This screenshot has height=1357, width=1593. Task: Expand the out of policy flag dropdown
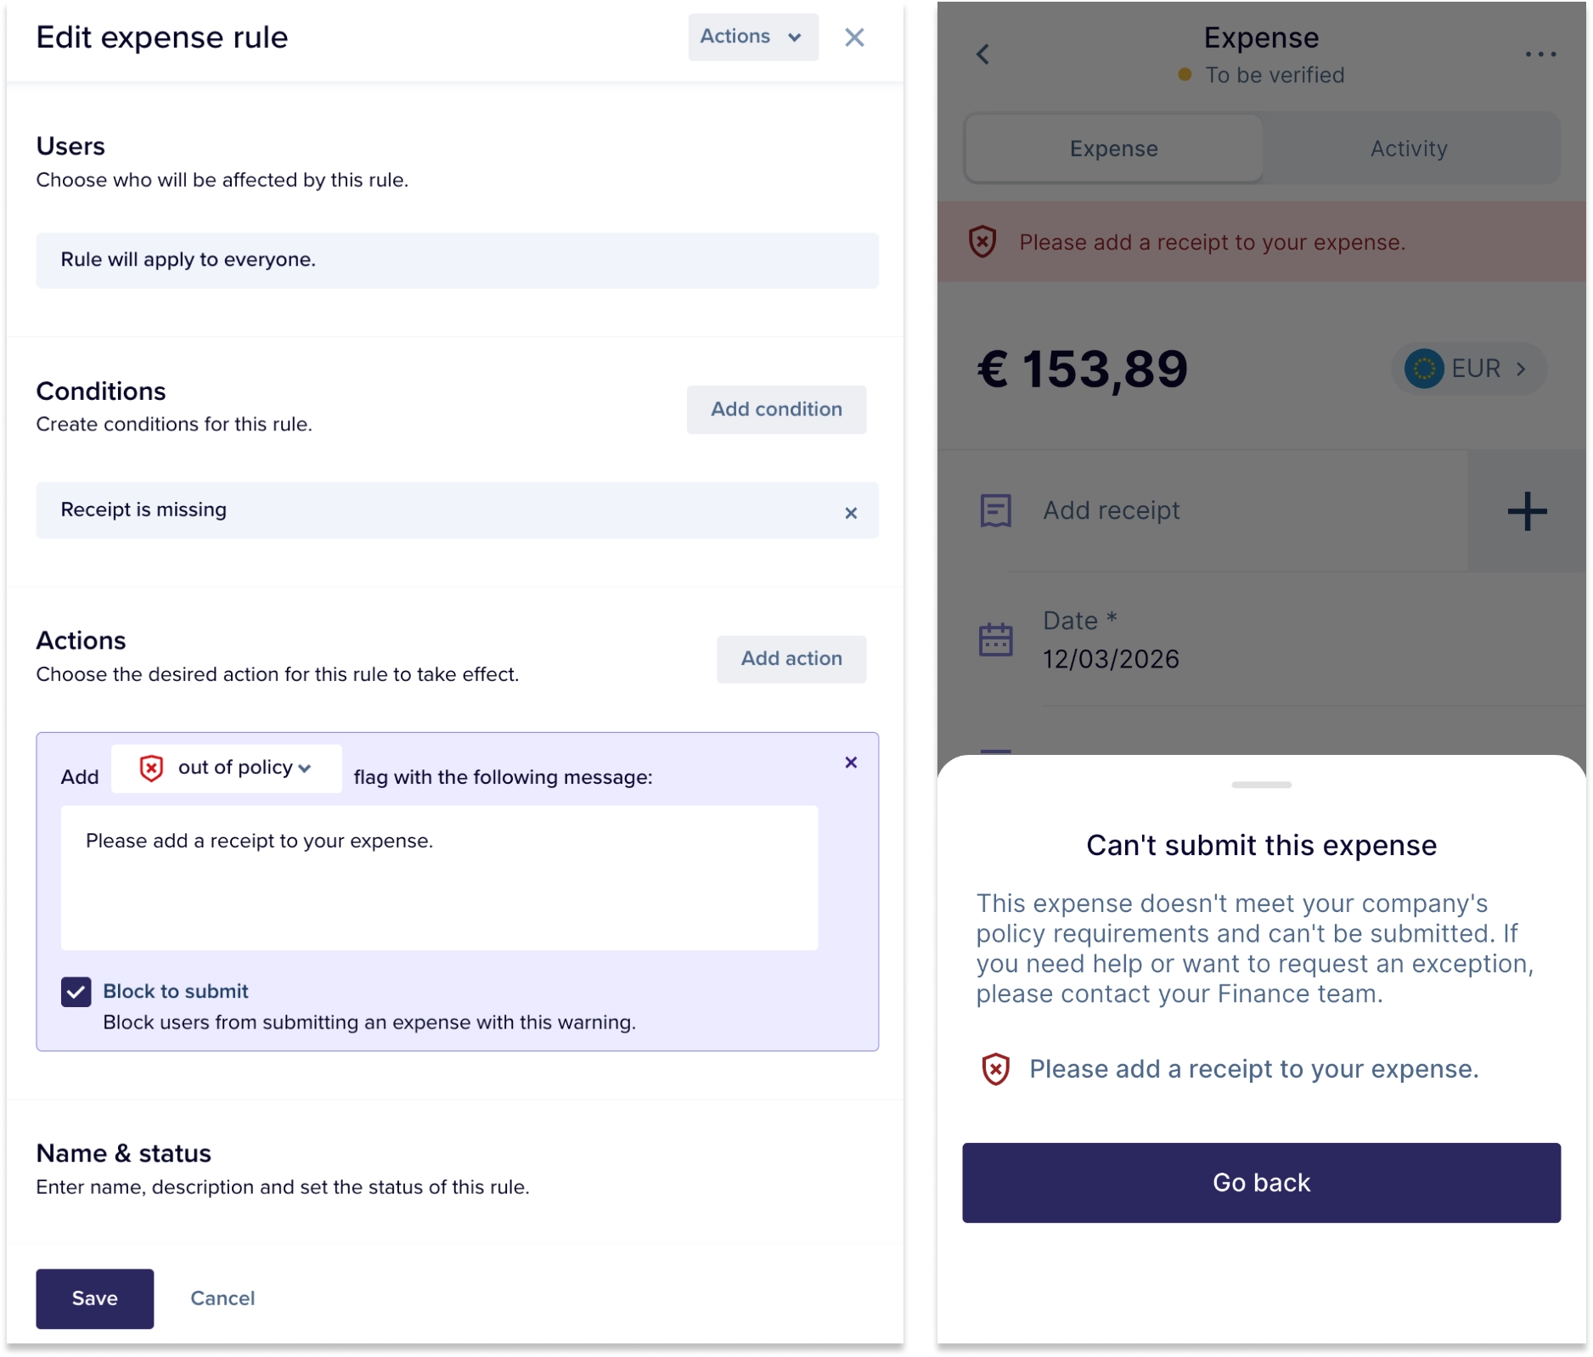click(x=227, y=768)
